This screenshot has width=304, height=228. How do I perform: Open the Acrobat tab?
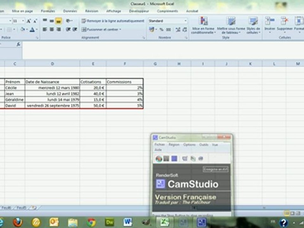(192, 11)
